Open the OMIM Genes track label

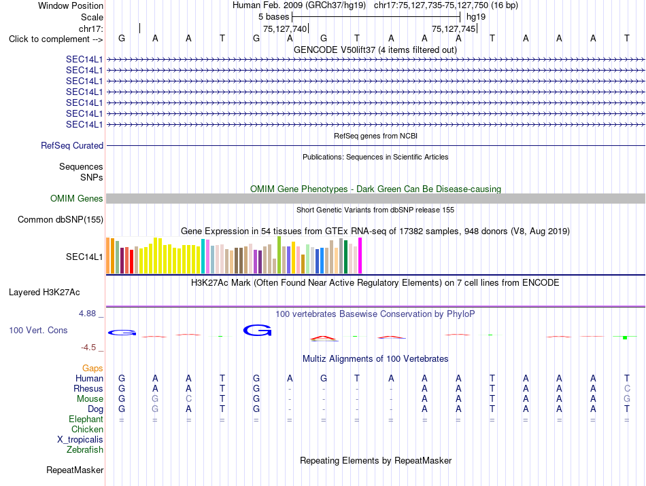click(76, 199)
